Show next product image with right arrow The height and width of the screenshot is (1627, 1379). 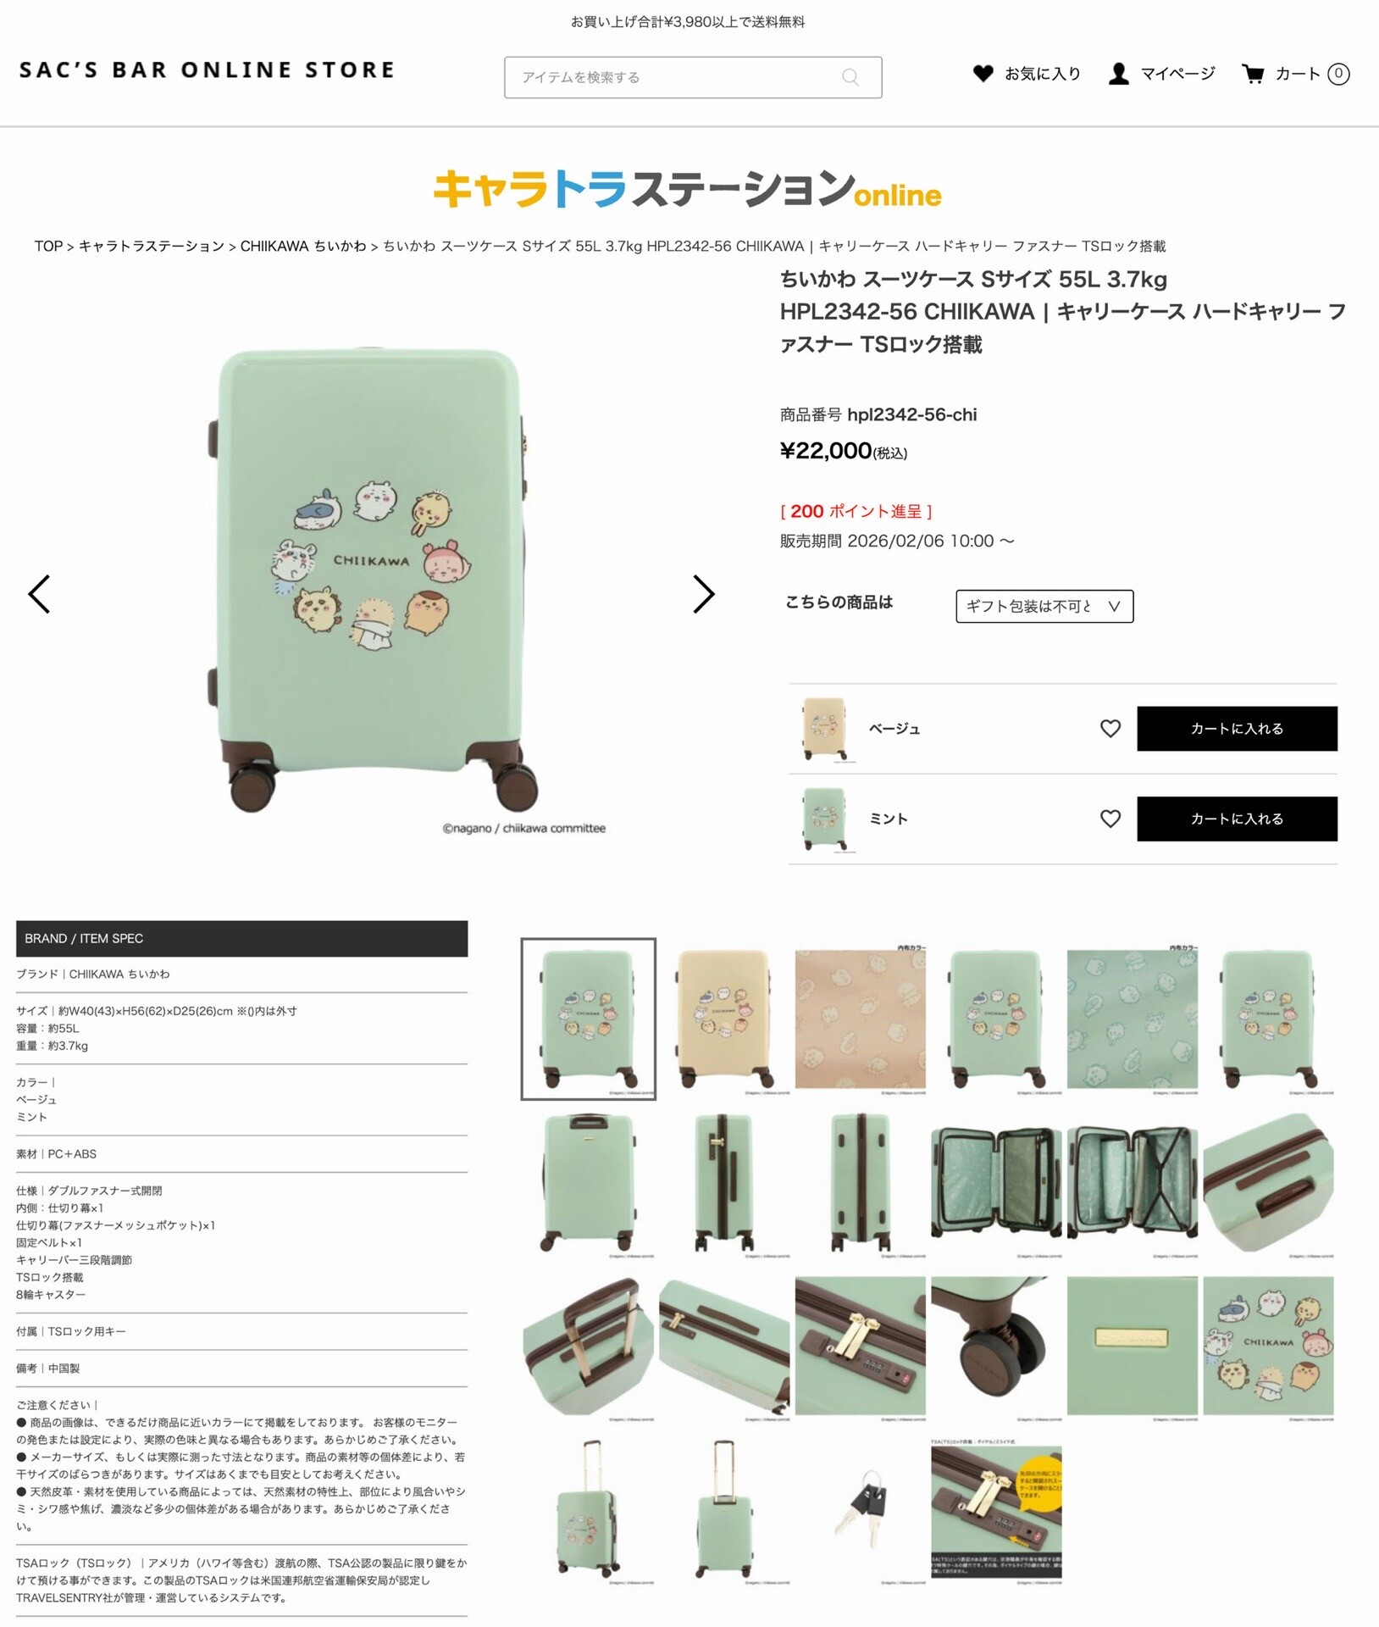click(703, 594)
